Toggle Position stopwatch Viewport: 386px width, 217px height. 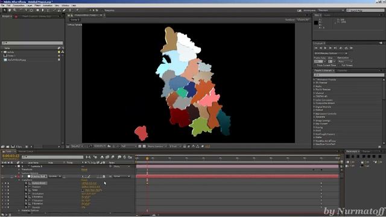pyautogui.click(x=26, y=187)
